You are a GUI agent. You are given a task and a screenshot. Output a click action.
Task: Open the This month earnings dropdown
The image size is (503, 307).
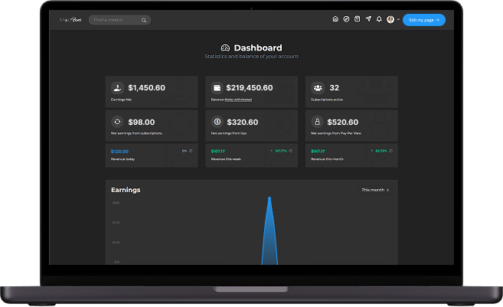[375, 190]
